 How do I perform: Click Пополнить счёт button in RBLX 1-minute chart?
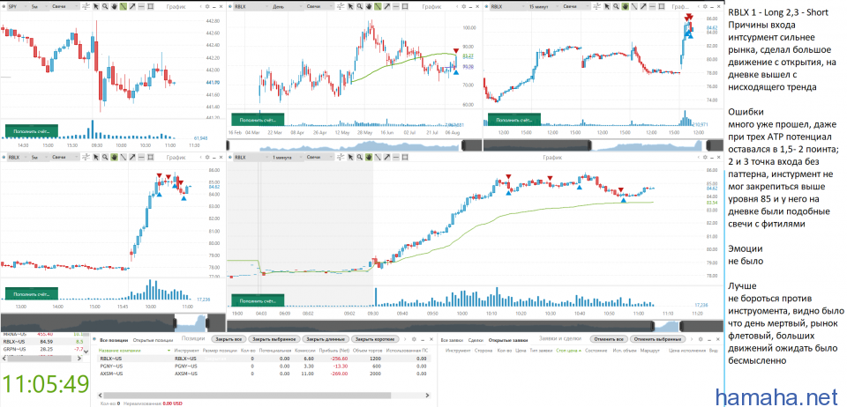point(258,301)
